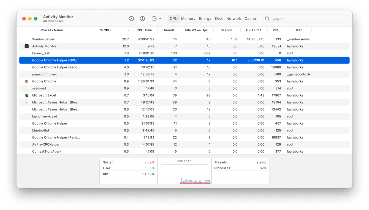Click the Microsoft Excel app icon
Image resolution: width=369 pixels, height=210 pixels.
pos(27,95)
